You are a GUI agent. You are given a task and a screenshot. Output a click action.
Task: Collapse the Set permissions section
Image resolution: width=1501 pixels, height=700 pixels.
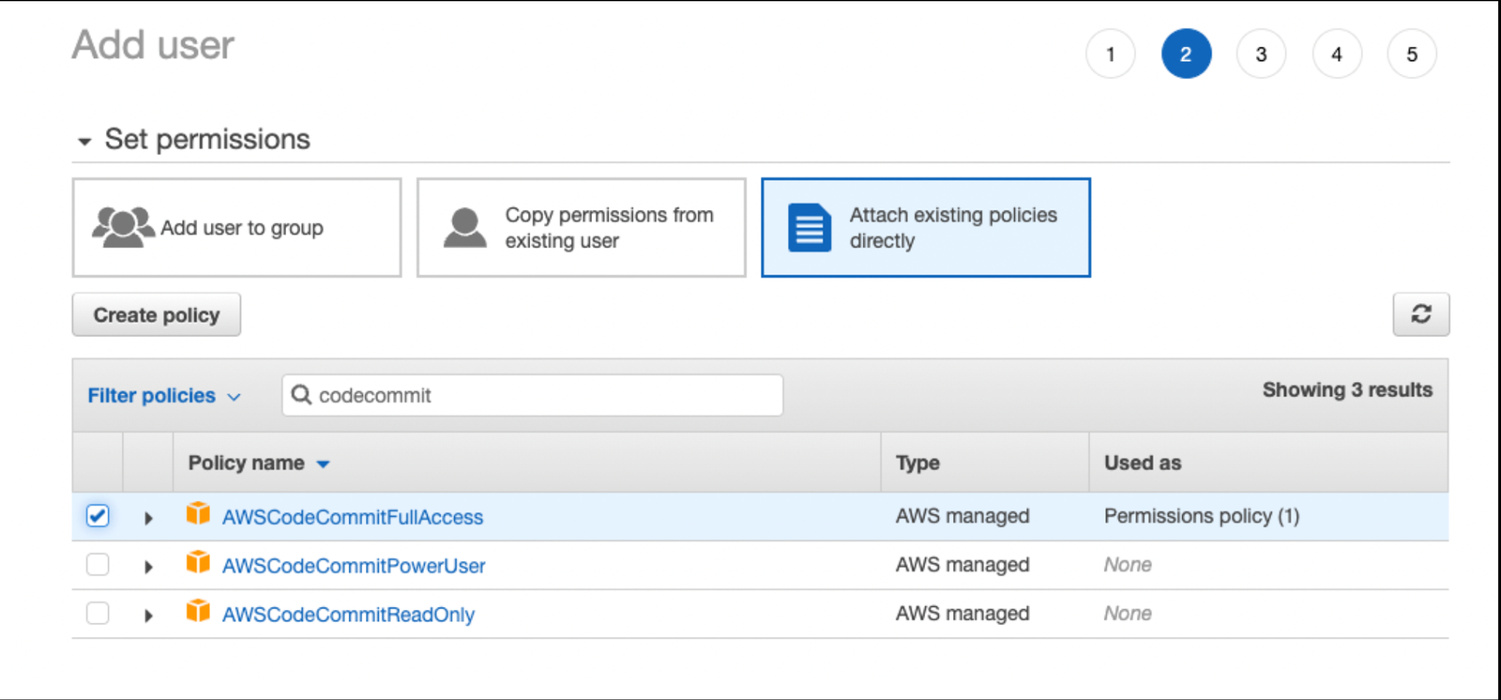coord(84,142)
